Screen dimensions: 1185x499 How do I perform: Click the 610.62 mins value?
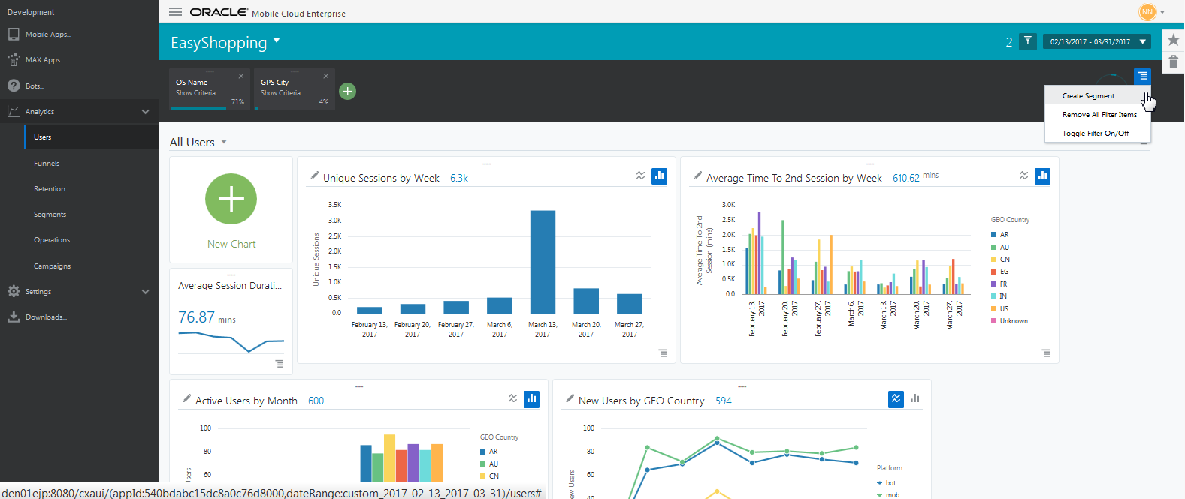point(906,178)
